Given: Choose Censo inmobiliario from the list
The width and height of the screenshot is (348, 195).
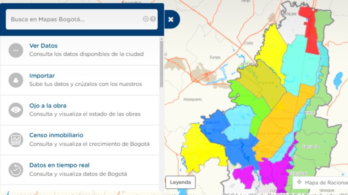Looking at the screenshot, I should [x=56, y=135].
